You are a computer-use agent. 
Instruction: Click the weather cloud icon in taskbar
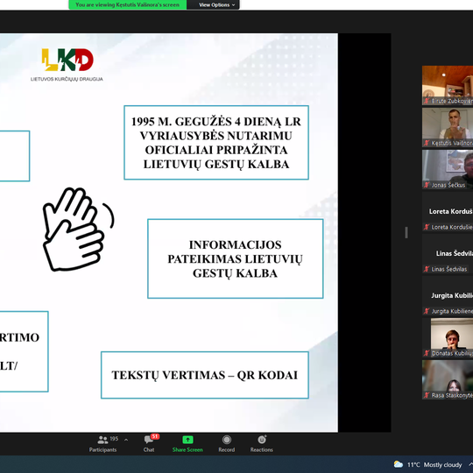[x=399, y=464]
